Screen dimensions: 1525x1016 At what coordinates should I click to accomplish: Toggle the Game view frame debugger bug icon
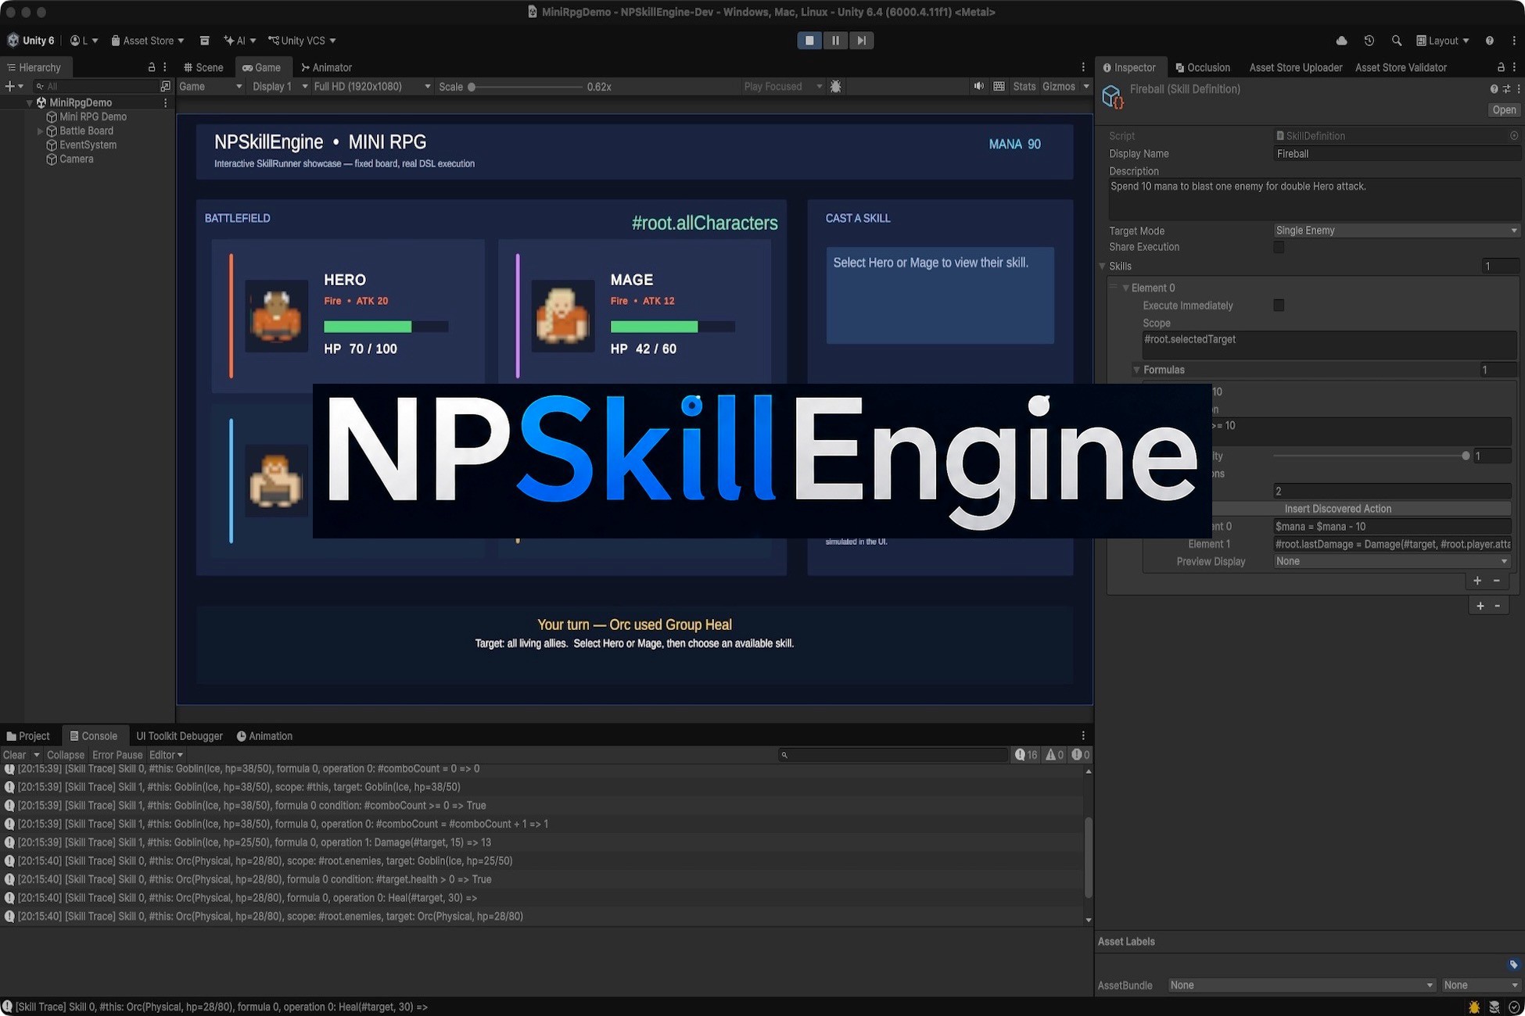[835, 87]
